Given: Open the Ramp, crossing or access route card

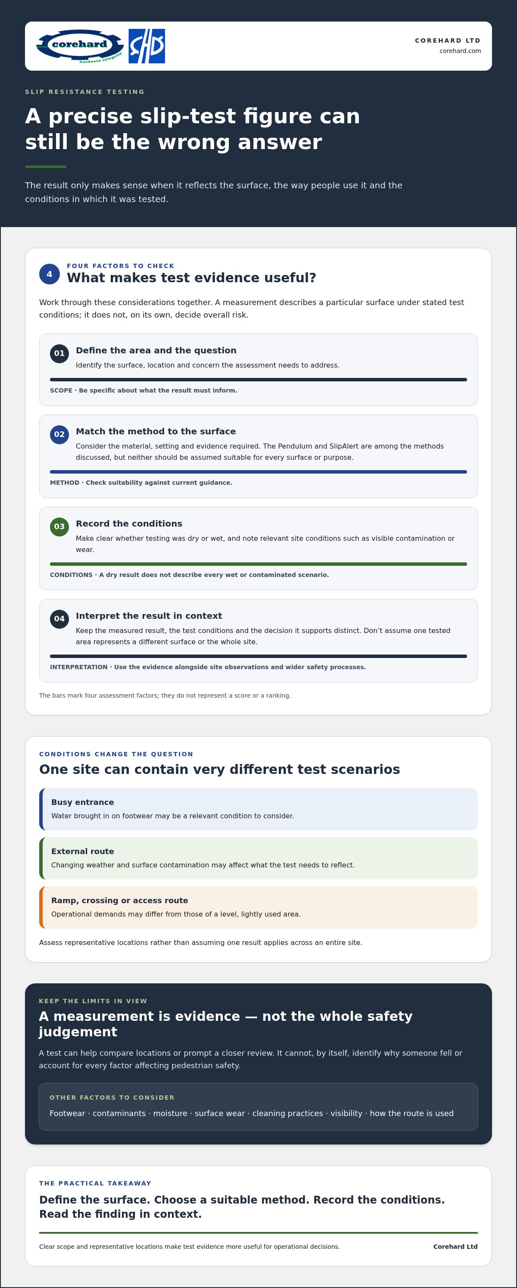Looking at the screenshot, I should (x=258, y=908).
